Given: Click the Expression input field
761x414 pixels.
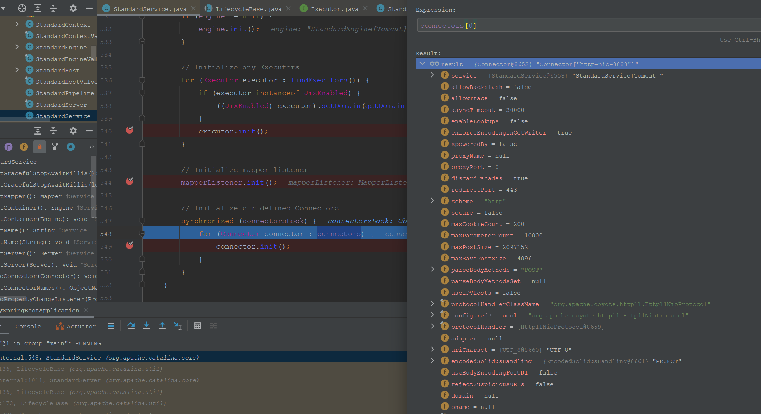Looking at the screenshot, I should pyautogui.click(x=585, y=26).
